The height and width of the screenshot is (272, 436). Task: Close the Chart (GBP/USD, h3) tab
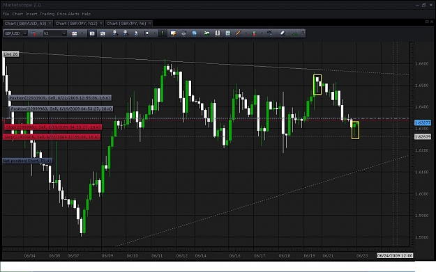50,24
